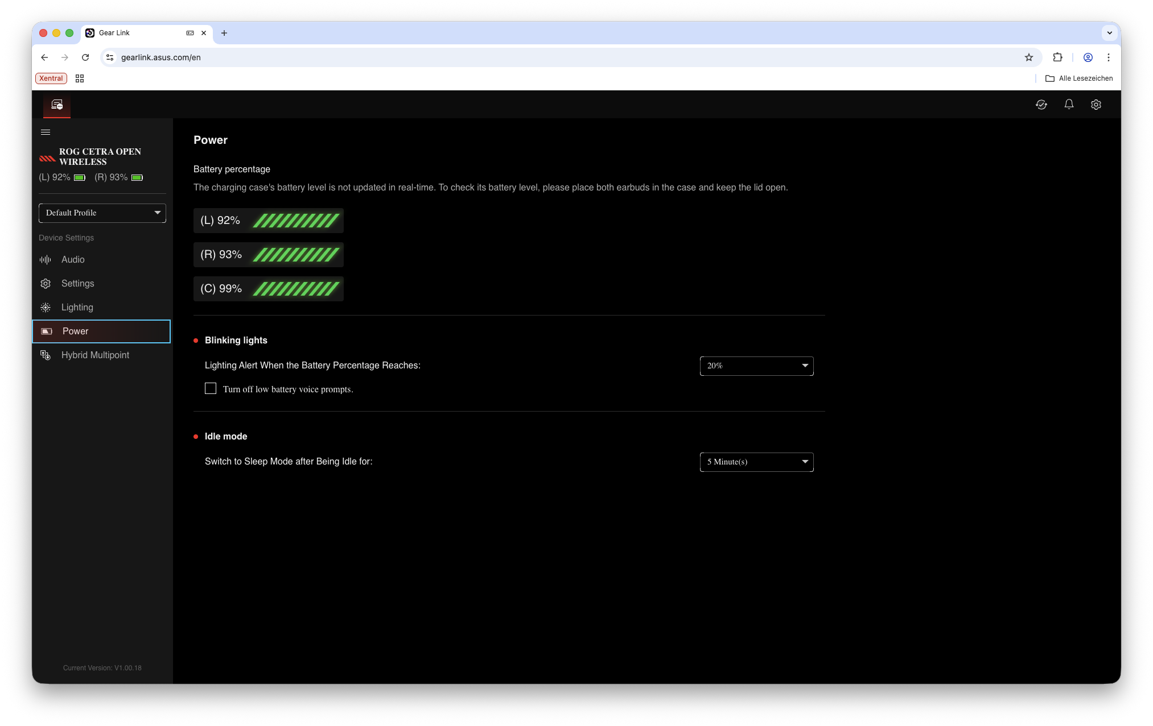Image resolution: width=1153 pixels, height=726 pixels.
Task: Collapse the sidebar with the hamburger icon
Action: pos(46,132)
